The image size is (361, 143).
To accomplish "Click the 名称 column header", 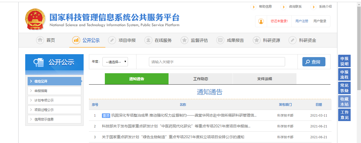I will [183, 105].
